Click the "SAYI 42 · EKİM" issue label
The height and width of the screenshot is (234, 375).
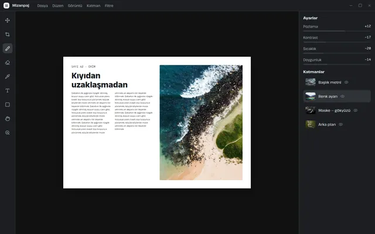pyautogui.click(x=83, y=67)
